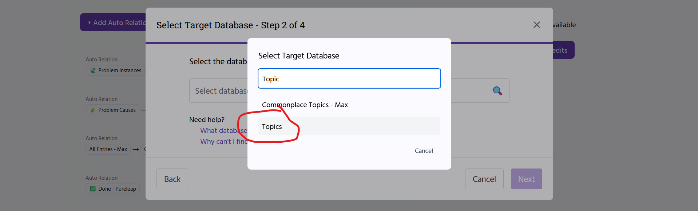Open the "Why can't I find" help link

point(223,142)
